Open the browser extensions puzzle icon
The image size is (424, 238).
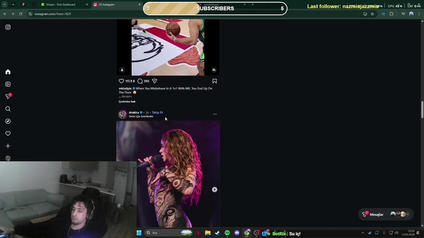click(392, 14)
